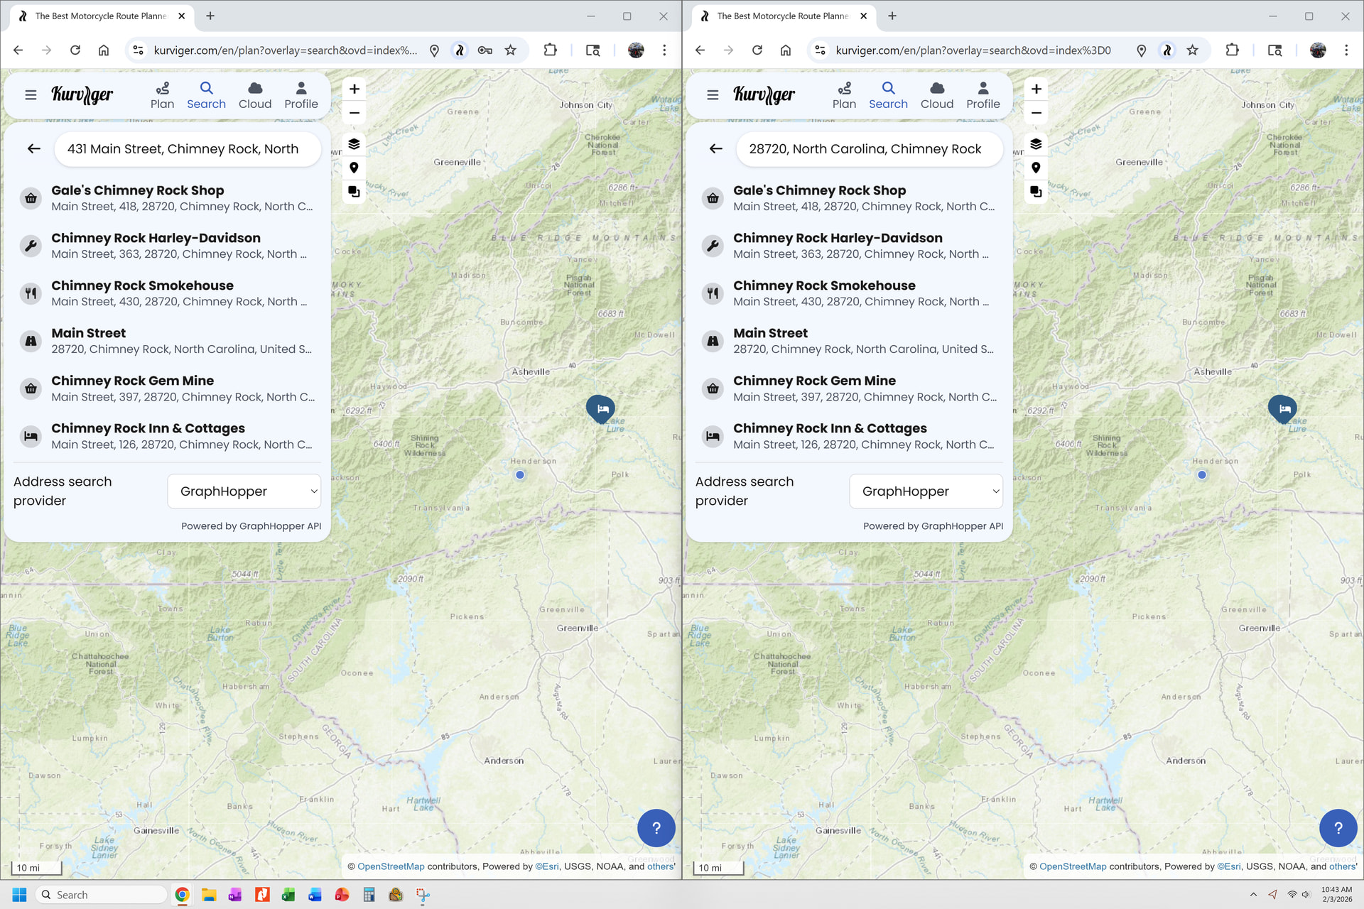Open the Profile tab in right window

[x=983, y=94]
